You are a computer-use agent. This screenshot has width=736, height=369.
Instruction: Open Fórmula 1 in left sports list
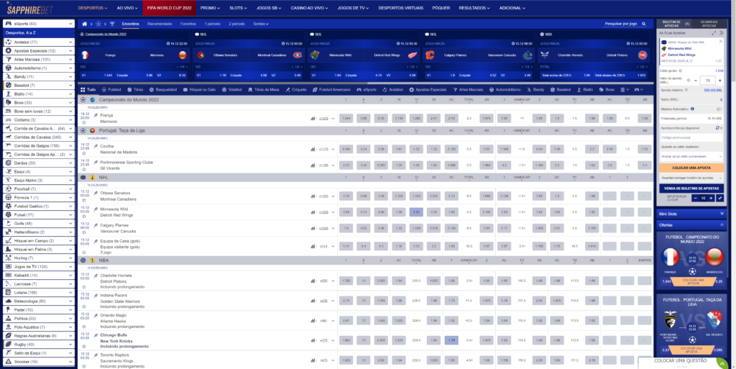click(x=39, y=198)
